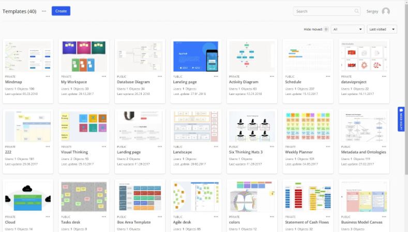Open more options for Cloud card

point(48,217)
